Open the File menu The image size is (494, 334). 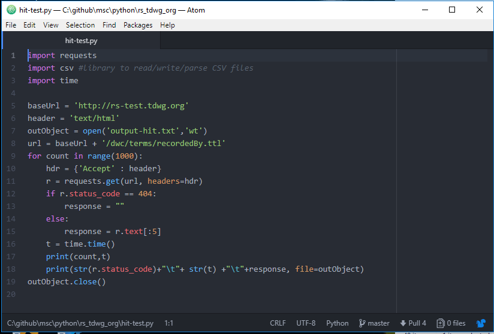pyautogui.click(x=11, y=25)
